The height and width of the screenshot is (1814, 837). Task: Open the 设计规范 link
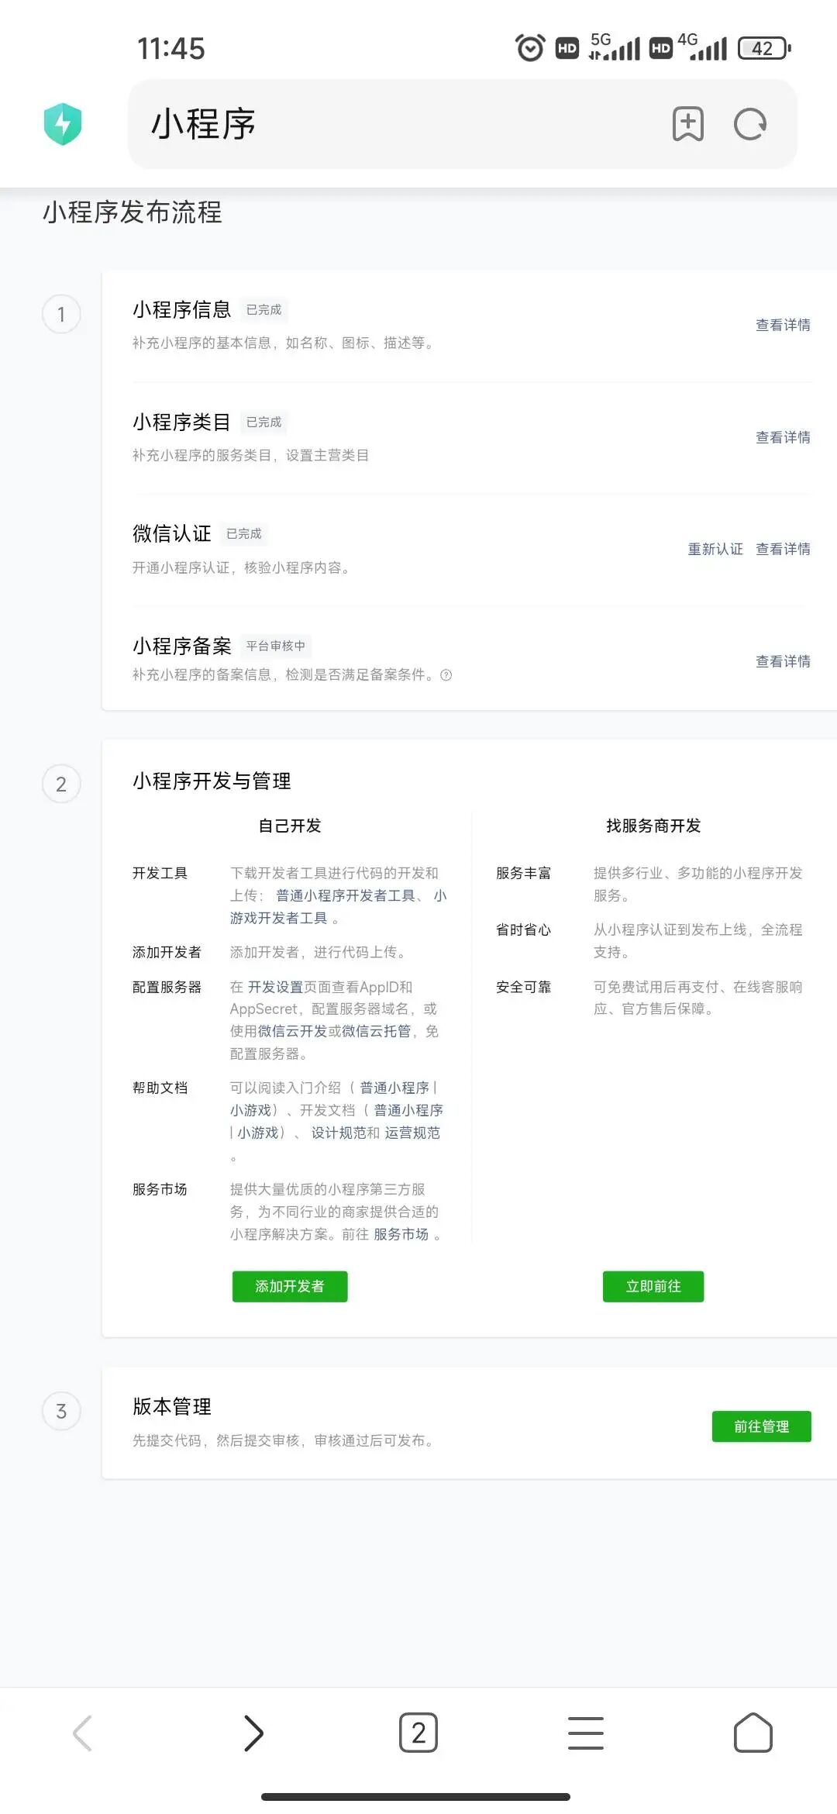(x=339, y=1133)
